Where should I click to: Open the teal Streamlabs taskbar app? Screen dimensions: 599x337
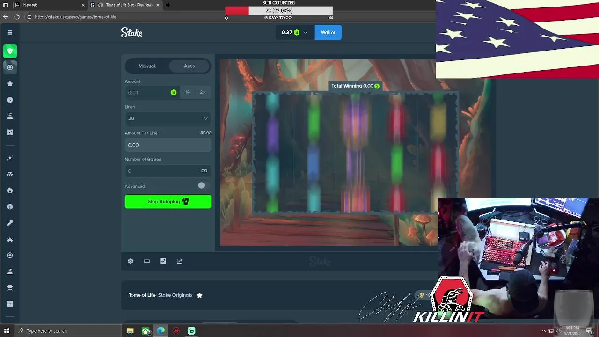(x=191, y=331)
